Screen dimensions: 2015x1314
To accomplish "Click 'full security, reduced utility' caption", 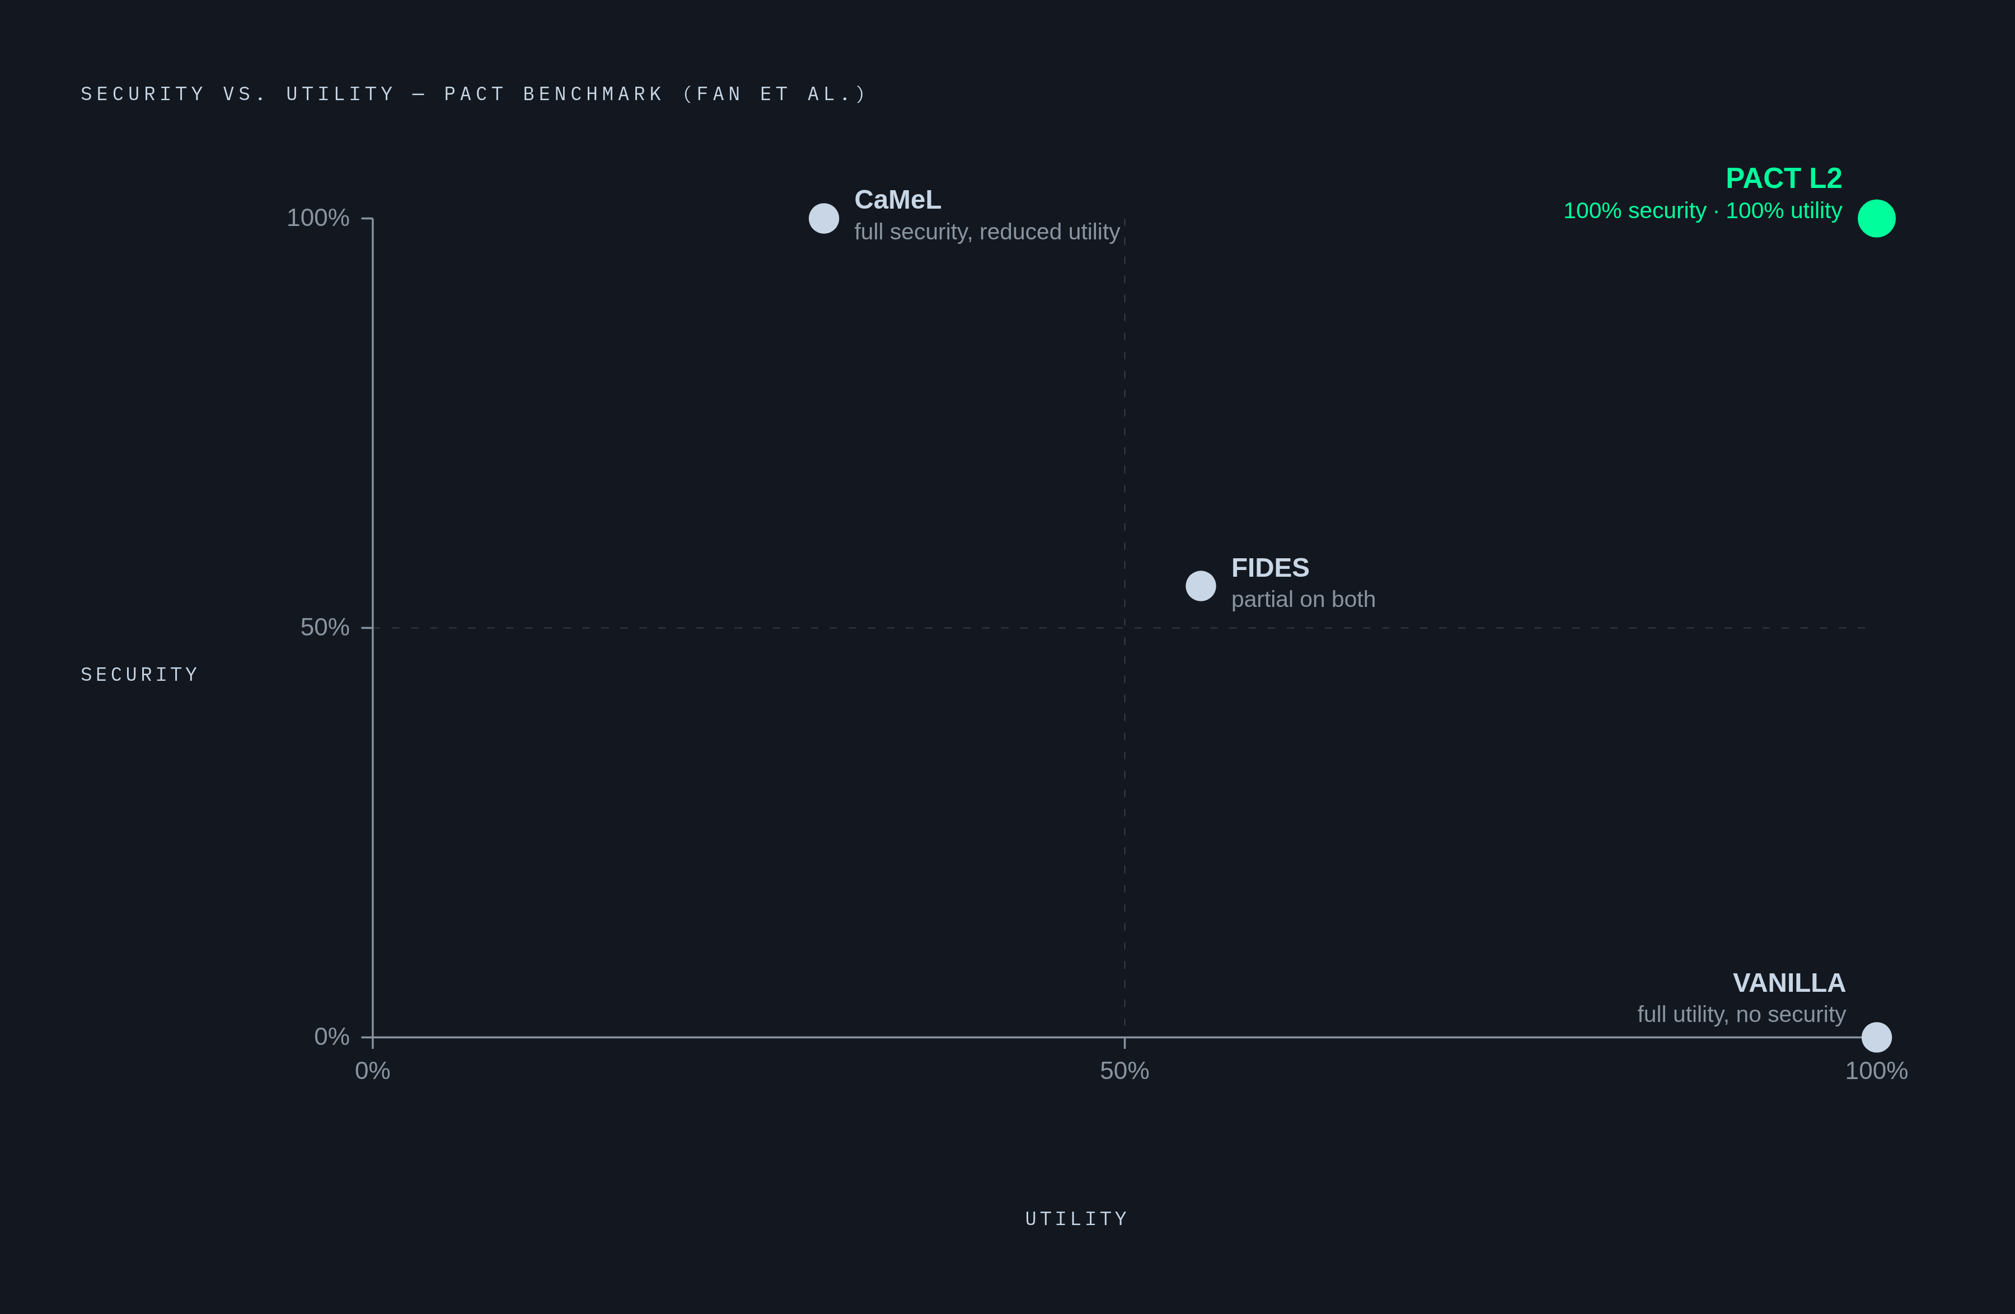I will pyautogui.click(x=987, y=232).
